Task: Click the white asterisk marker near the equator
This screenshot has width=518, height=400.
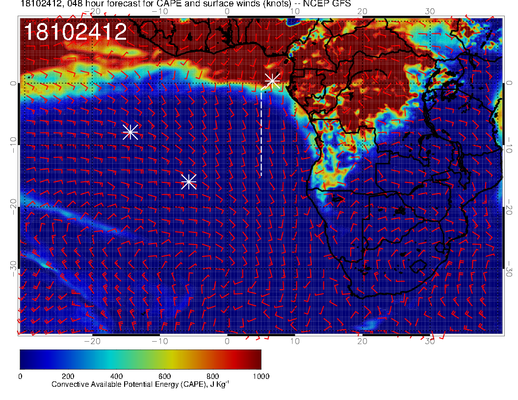Action: [272, 80]
